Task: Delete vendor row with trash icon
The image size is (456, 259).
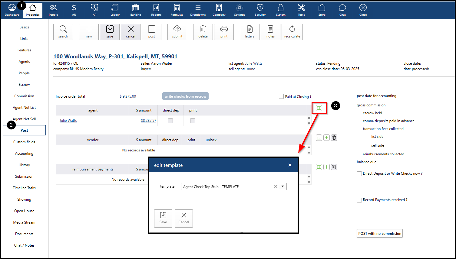Action: click(x=334, y=138)
